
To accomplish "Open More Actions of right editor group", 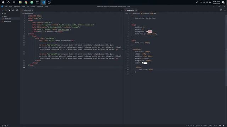I will click(225, 10).
